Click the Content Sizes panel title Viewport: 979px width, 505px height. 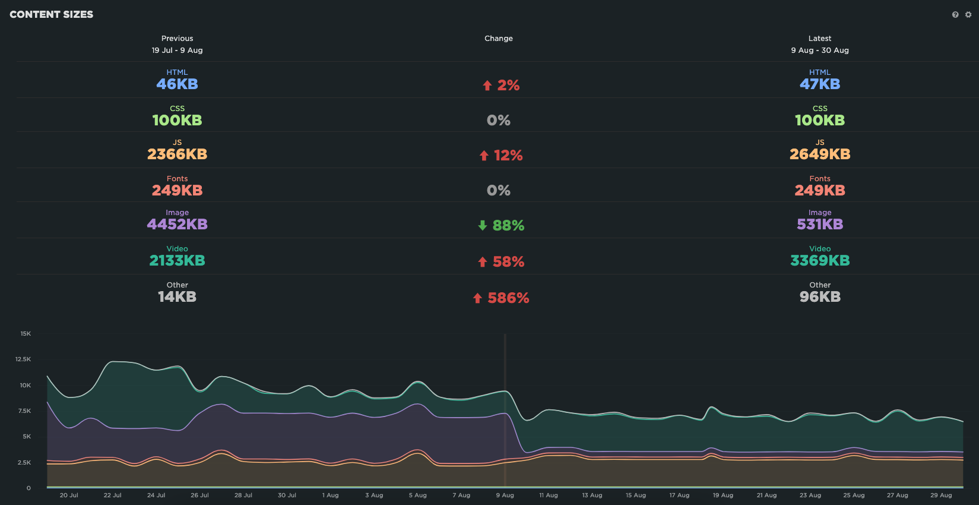point(52,14)
